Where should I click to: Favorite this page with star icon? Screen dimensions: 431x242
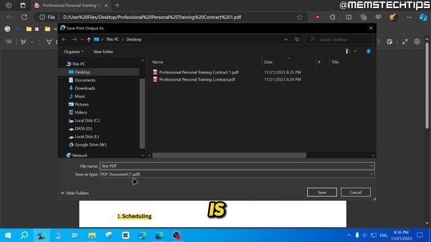(299, 17)
